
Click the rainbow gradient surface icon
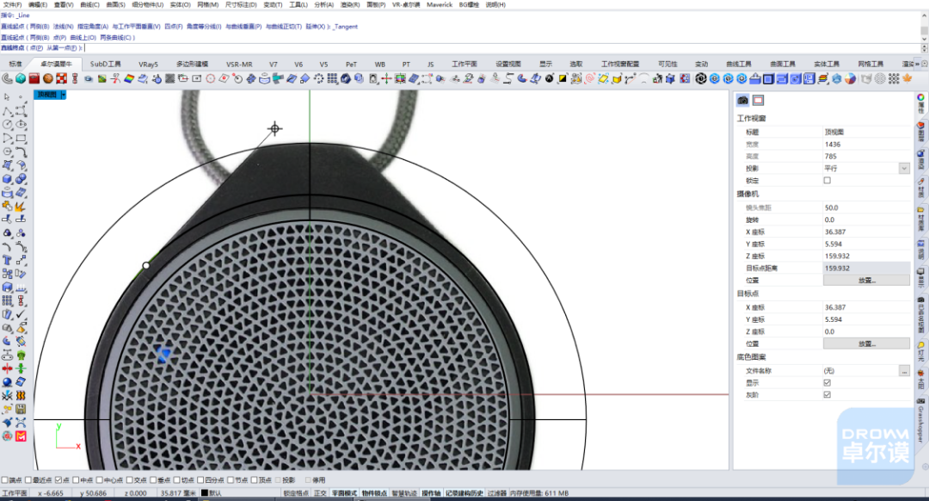tap(129, 78)
